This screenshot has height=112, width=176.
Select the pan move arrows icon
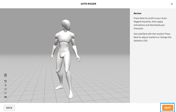coord(5,85)
